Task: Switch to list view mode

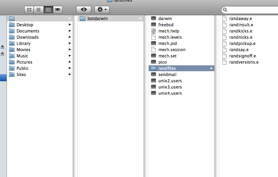Action: 38,10
